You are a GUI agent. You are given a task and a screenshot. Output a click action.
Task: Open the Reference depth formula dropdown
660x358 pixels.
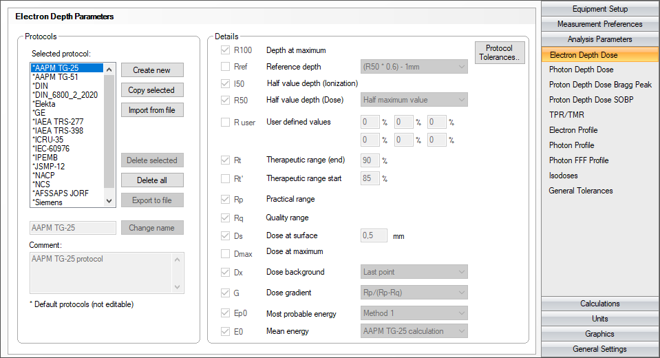pos(414,67)
